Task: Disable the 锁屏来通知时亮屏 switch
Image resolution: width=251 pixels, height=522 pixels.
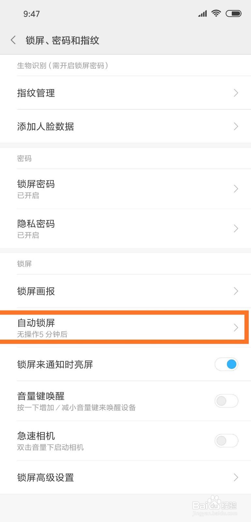Action: tap(227, 364)
